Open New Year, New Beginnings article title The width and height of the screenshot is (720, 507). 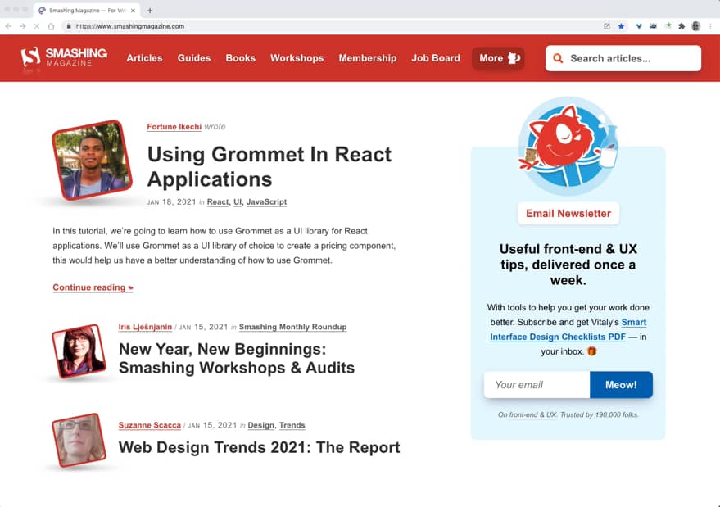(x=237, y=358)
